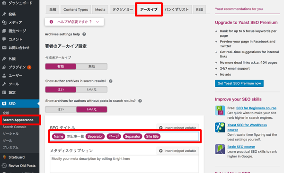The width and height of the screenshot is (284, 173).
Task: Set 作成者アーカイブ to 有効
Action: [x=61, y=66]
